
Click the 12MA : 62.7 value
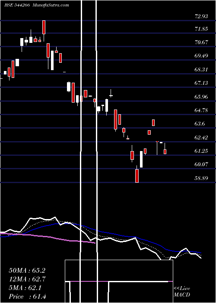(27, 279)
